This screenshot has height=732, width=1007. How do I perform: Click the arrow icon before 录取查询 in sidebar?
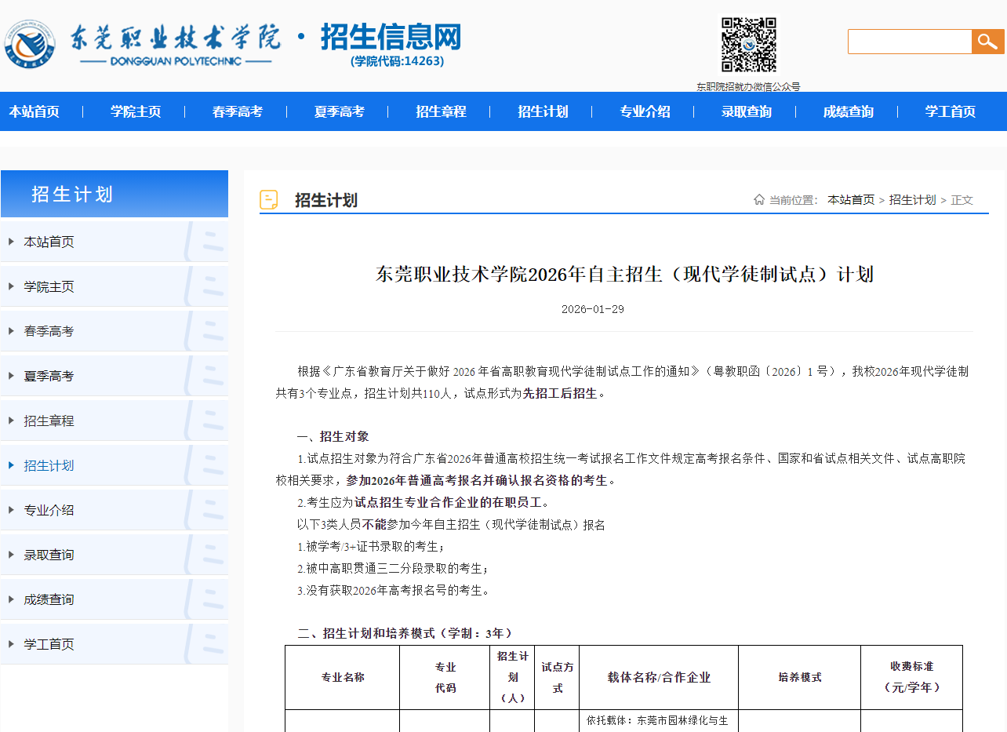[9, 554]
